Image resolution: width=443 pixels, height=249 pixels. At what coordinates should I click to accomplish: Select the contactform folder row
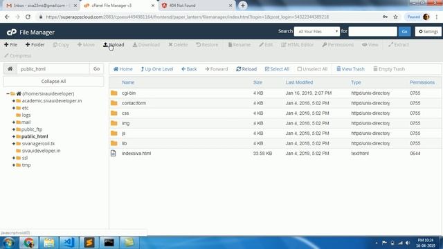pos(275,103)
